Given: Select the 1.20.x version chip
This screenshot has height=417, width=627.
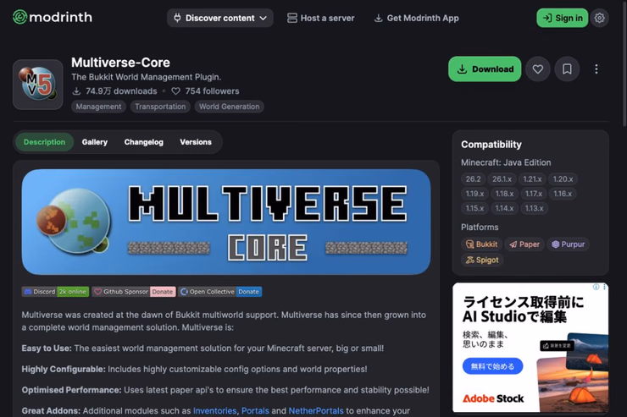Looking at the screenshot, I should (563, 179).
